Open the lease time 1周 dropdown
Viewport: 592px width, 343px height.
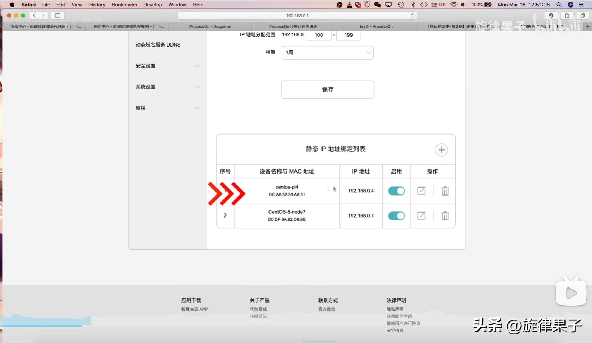coord(327,53)
